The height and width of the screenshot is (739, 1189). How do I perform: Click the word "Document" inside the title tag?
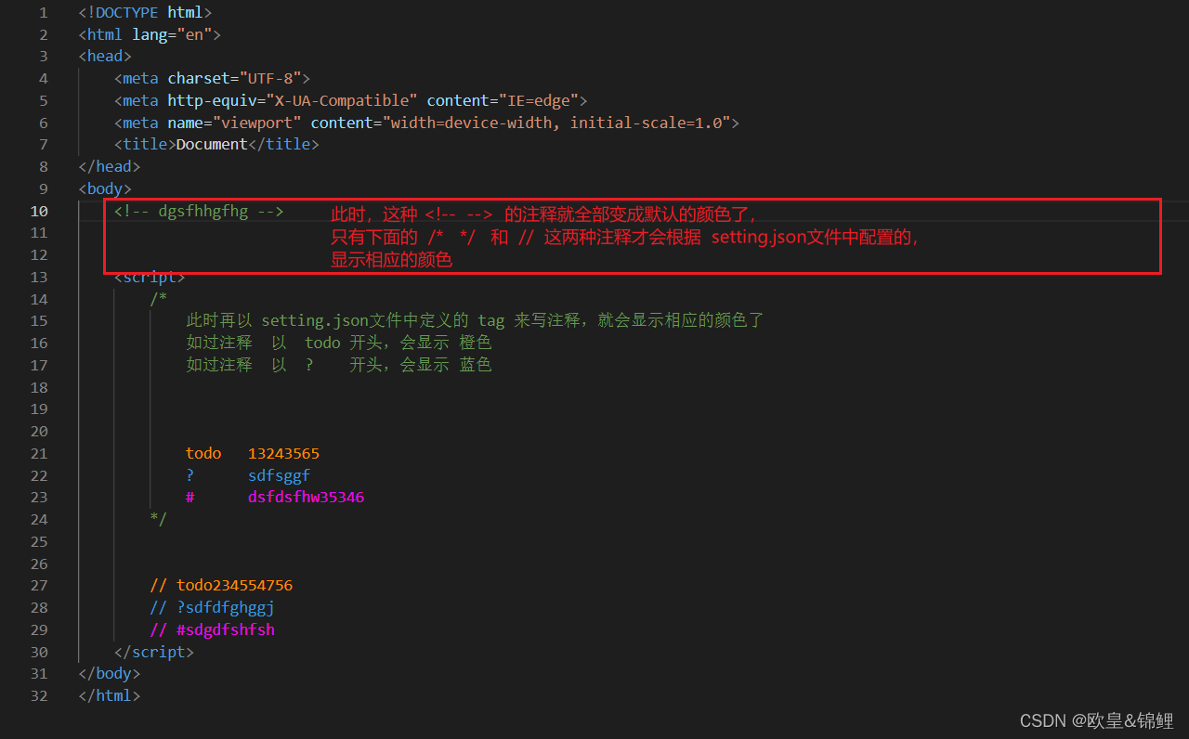point(212,145)
